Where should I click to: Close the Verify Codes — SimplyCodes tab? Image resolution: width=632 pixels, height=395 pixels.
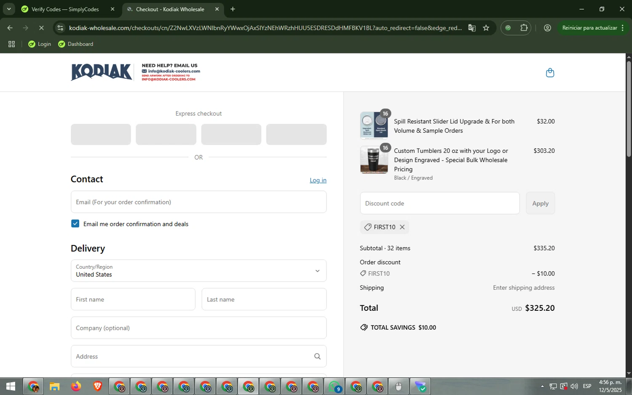112,9
